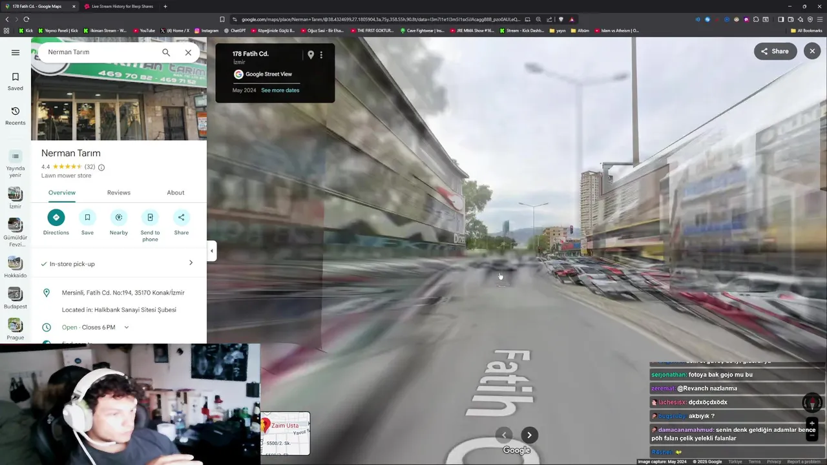Open the yayın bookmarks folder
The height and width of the screenshot is (465, 827).
pyautogui.click(x=557, y=30)
